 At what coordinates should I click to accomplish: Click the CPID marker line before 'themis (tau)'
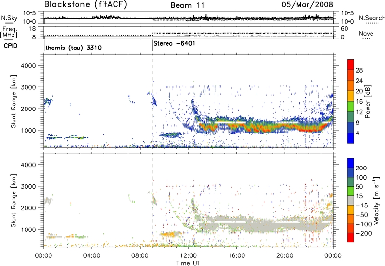tap(44, 46)
